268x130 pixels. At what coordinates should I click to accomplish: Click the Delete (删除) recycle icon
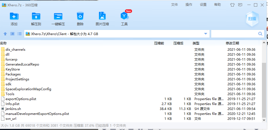click(x=80, y=16)
